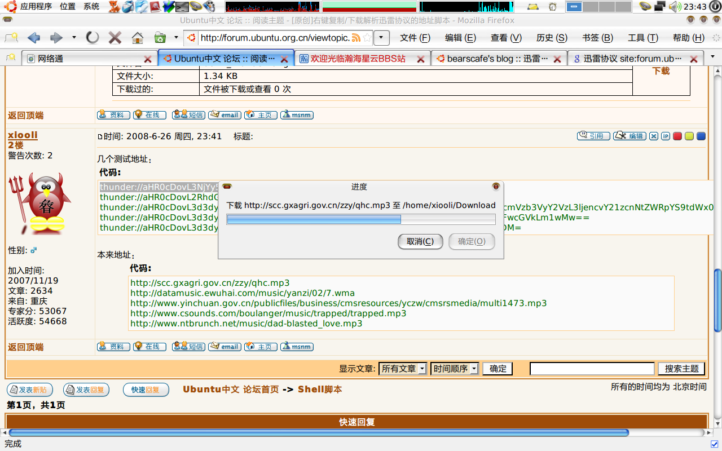The image size is (722, 451).
Task: Click the email button under xiooli's post
Action: pos(224,347)
